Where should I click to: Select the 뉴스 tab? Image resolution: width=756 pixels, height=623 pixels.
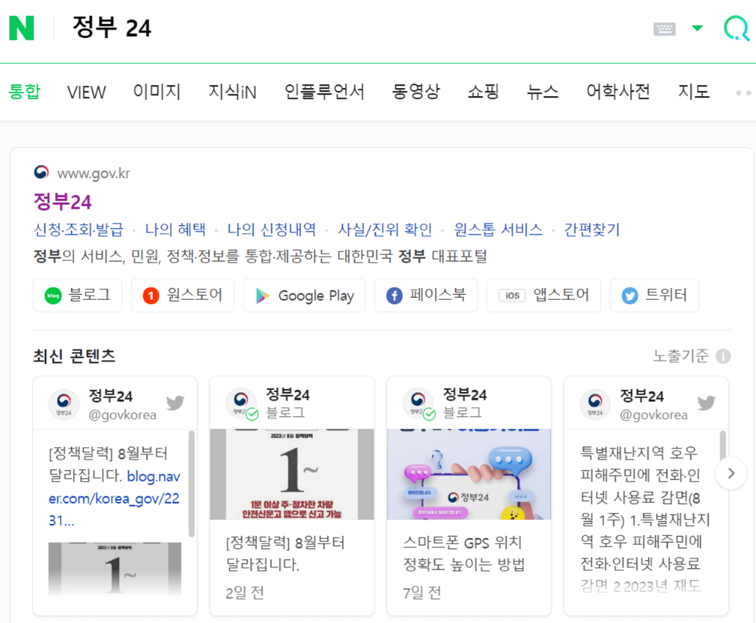coord(542,92)
